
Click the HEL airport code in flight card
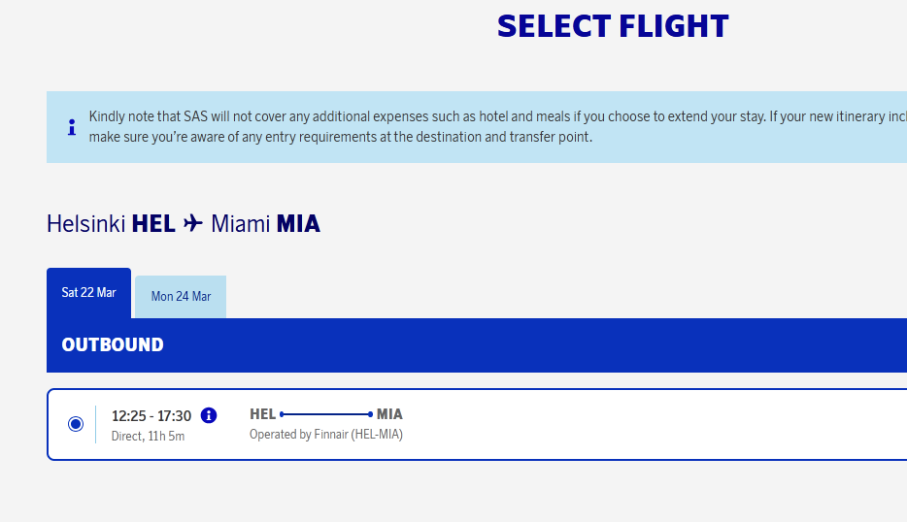coord(263,414)
